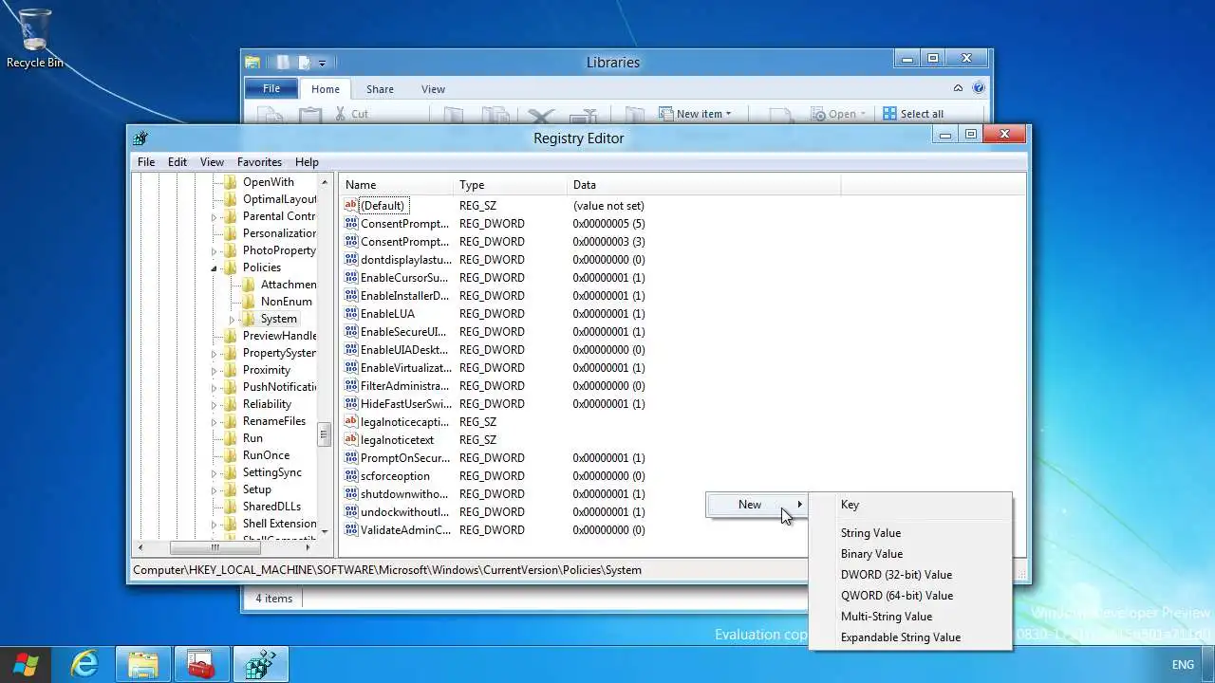Click the Select all icon in Libraries

point(889,114)
